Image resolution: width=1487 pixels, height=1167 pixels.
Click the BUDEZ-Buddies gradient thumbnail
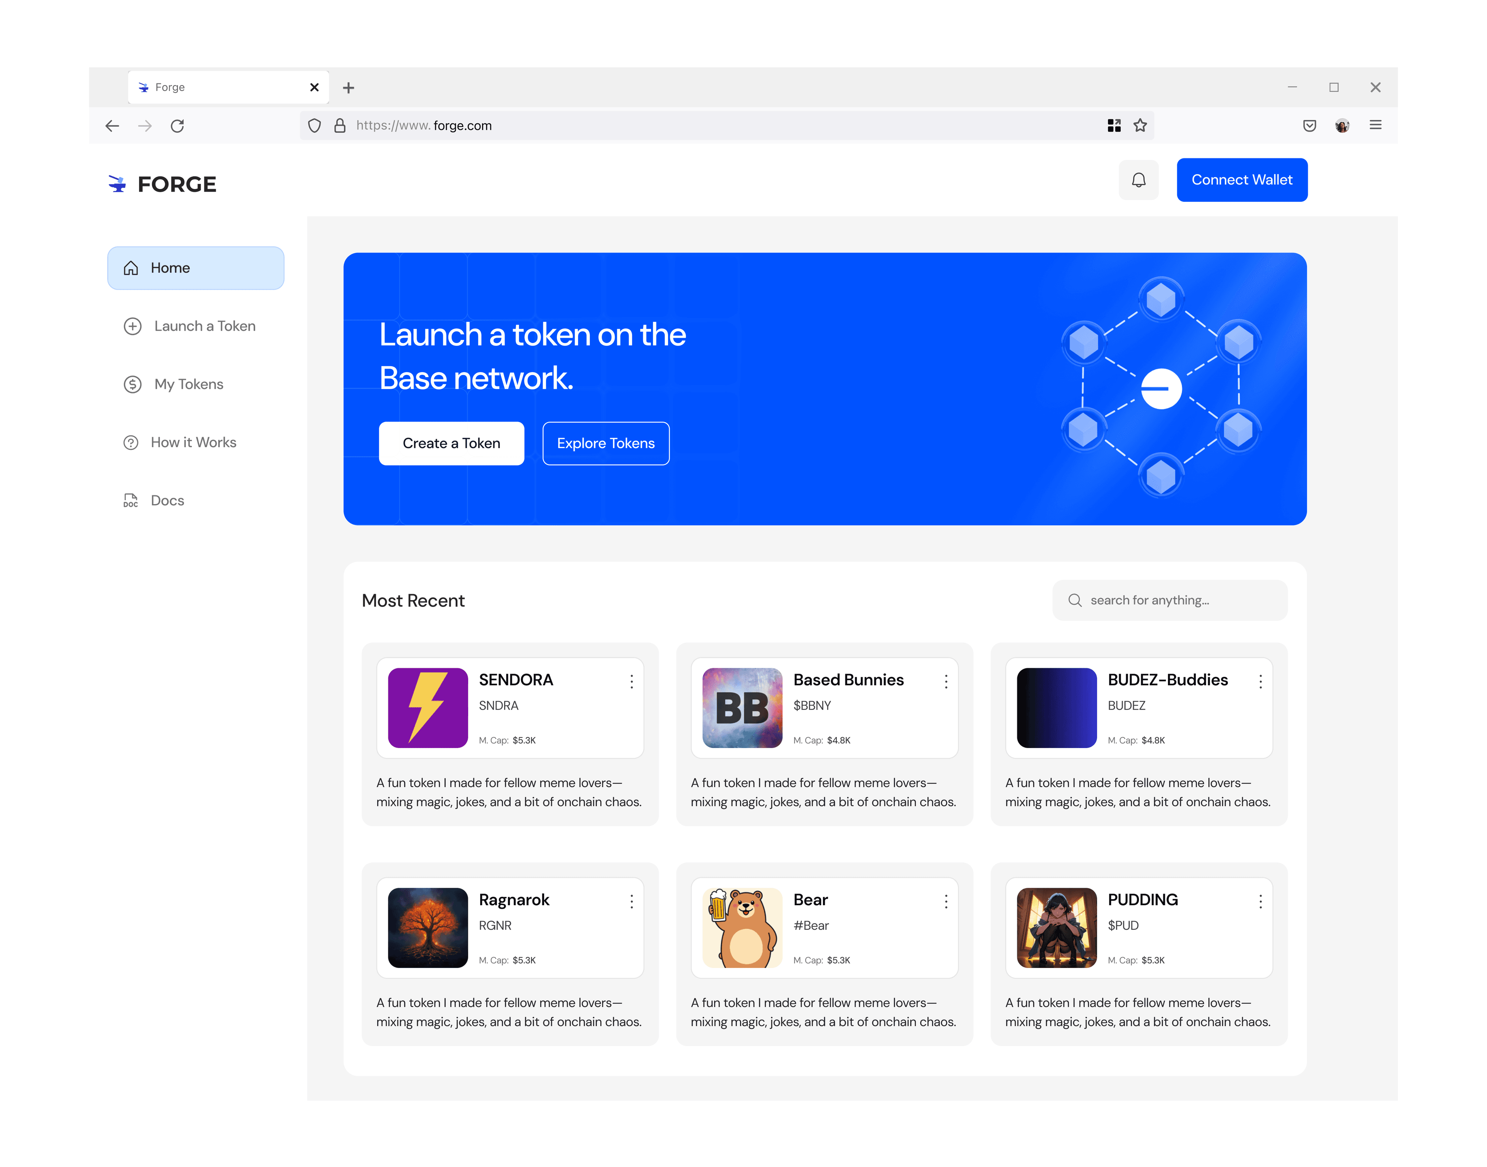click(x=1056, y=708)
